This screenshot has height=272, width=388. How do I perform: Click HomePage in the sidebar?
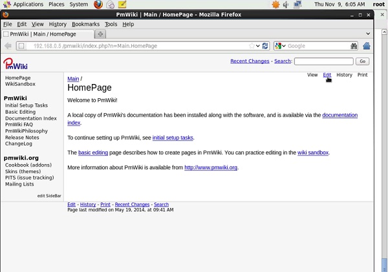[18, 78]
